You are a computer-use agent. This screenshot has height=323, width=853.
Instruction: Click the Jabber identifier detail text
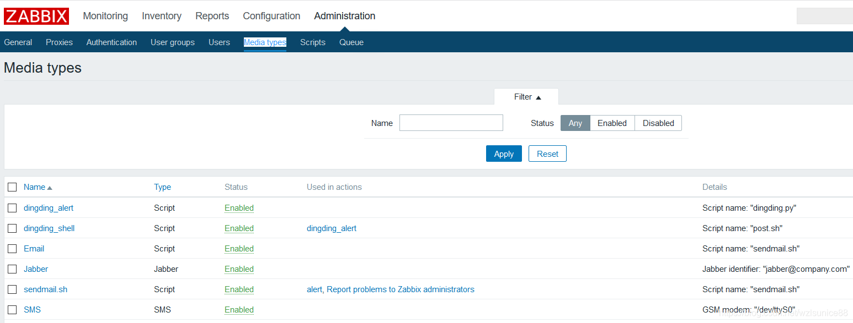[x=776, y=269]
